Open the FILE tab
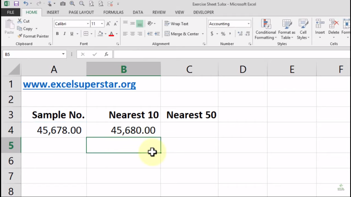 coord(11,12)
